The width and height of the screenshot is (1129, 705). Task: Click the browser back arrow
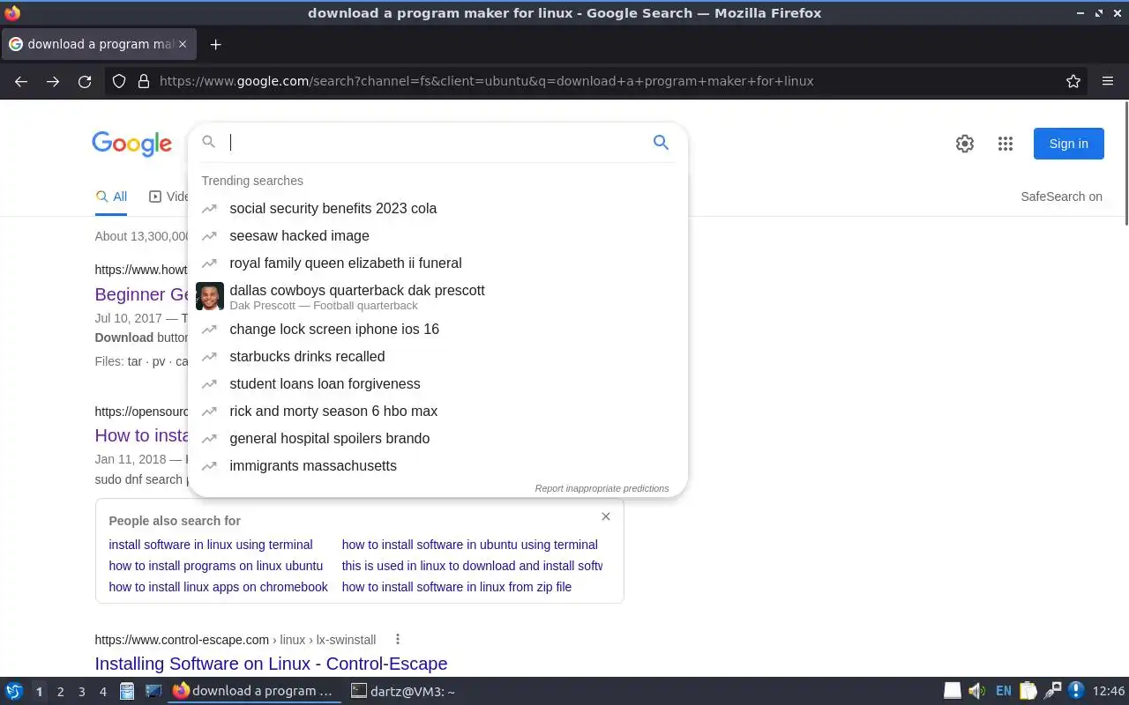[21, 81]
